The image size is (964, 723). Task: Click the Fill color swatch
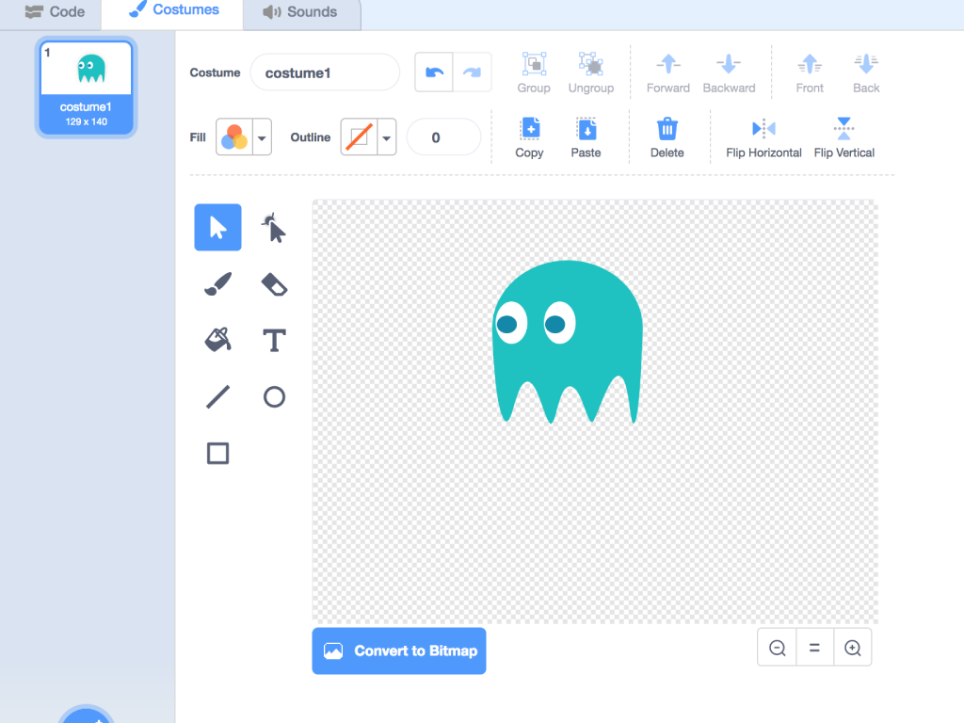click(x=234, y=137)
